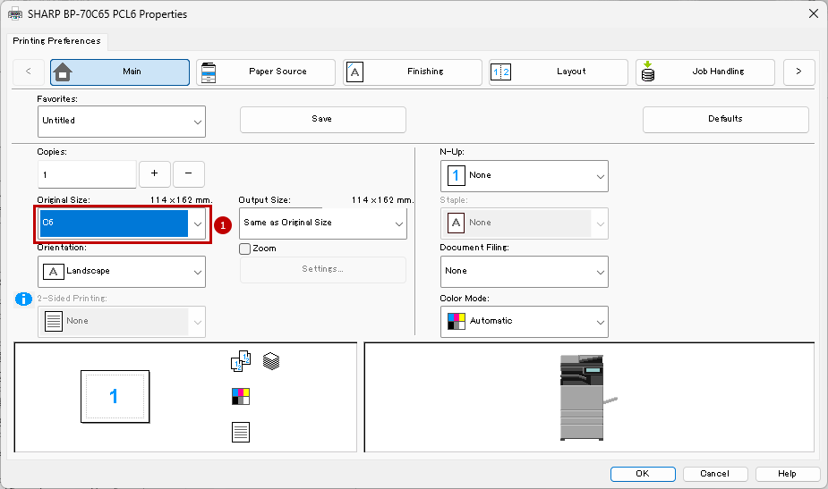Viewport: 828px width, 489px height.
Task: Click the Orientation letter A icon
Action: 54,272
